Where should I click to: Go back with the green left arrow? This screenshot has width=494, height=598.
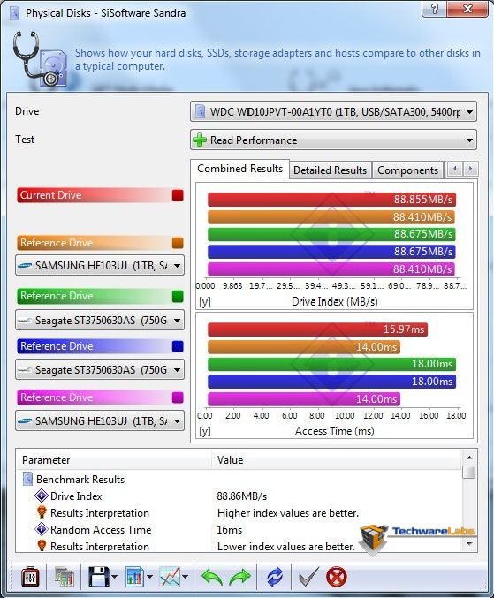[x=212, y=577]
